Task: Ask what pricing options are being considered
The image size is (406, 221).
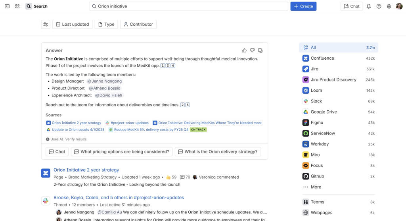Action: pyautogui.click(x=122, y=152)
